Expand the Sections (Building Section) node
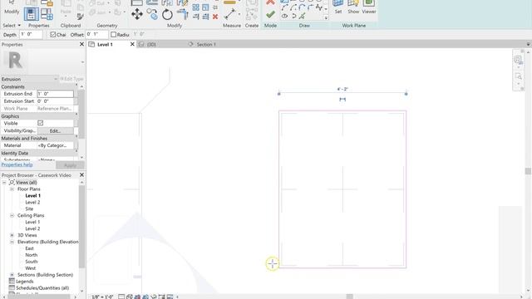 pos(12,275)
